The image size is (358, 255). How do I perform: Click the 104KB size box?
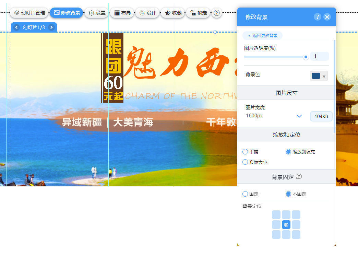(x=321, y=116)
